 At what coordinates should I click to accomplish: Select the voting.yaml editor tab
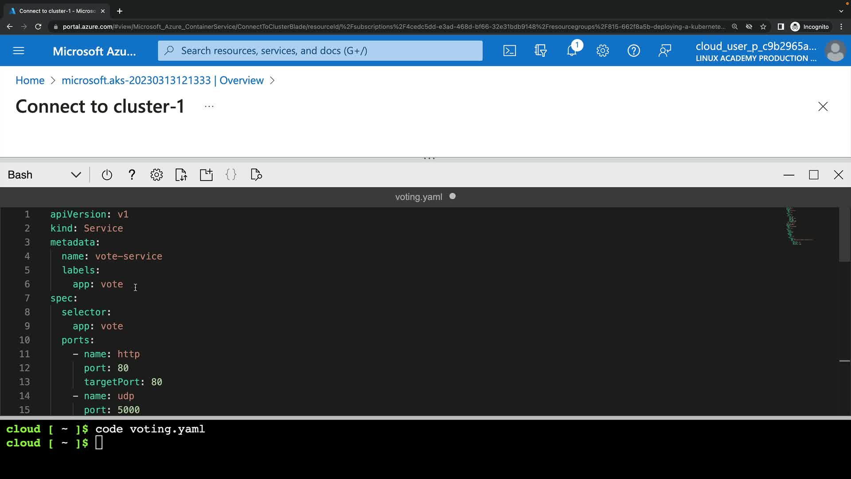click(419, 197)
